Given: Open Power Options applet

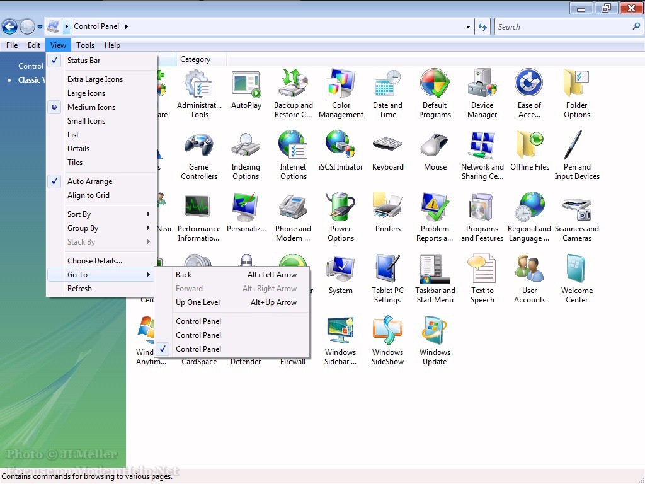Looking at the screenshot, I should point(341,217).
